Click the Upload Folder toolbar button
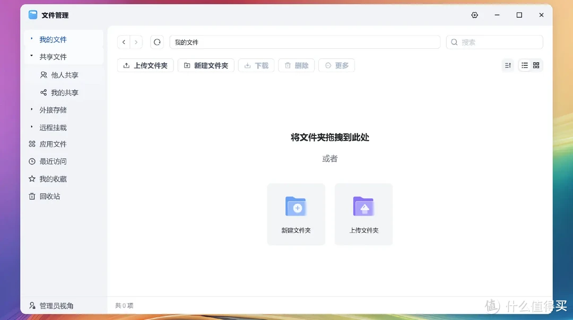573x320 pixels. [145, 65]
